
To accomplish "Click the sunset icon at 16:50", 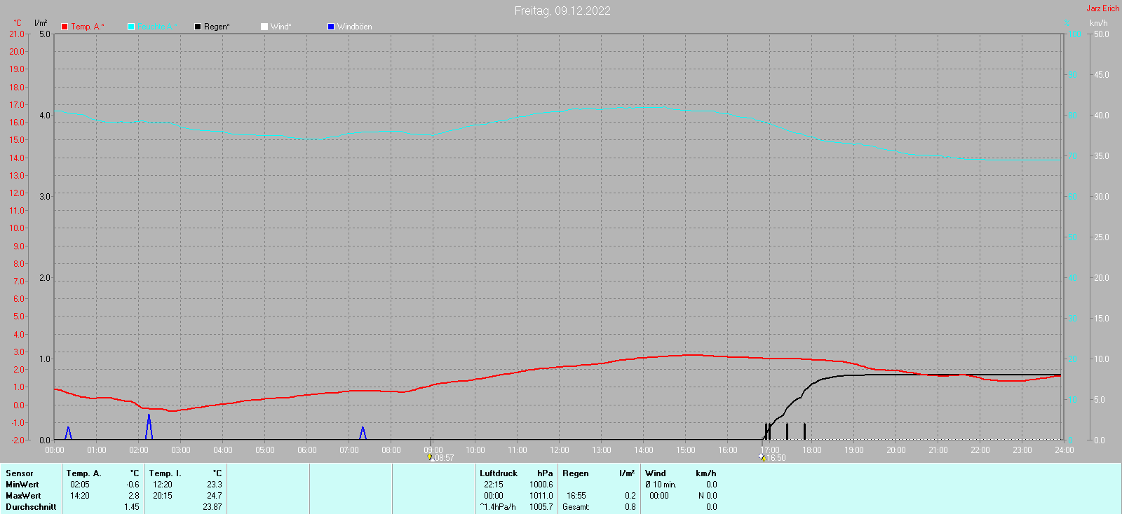I will point(762,457).
